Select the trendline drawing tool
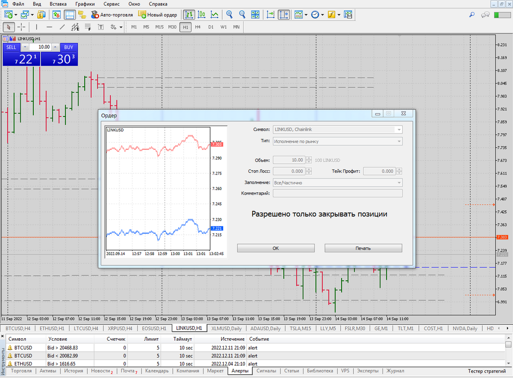The image size is (513, 378). point(62,27)
